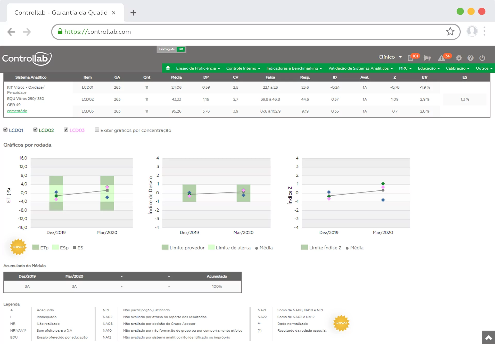Click the home icon in green navbar
The image size is (495, 344).
tap(168, 68)
